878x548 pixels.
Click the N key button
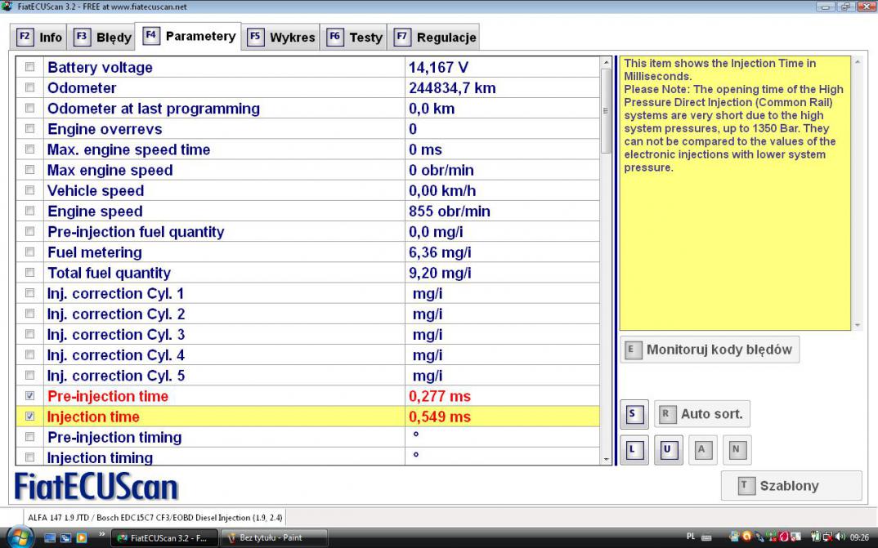pos(736,449)
